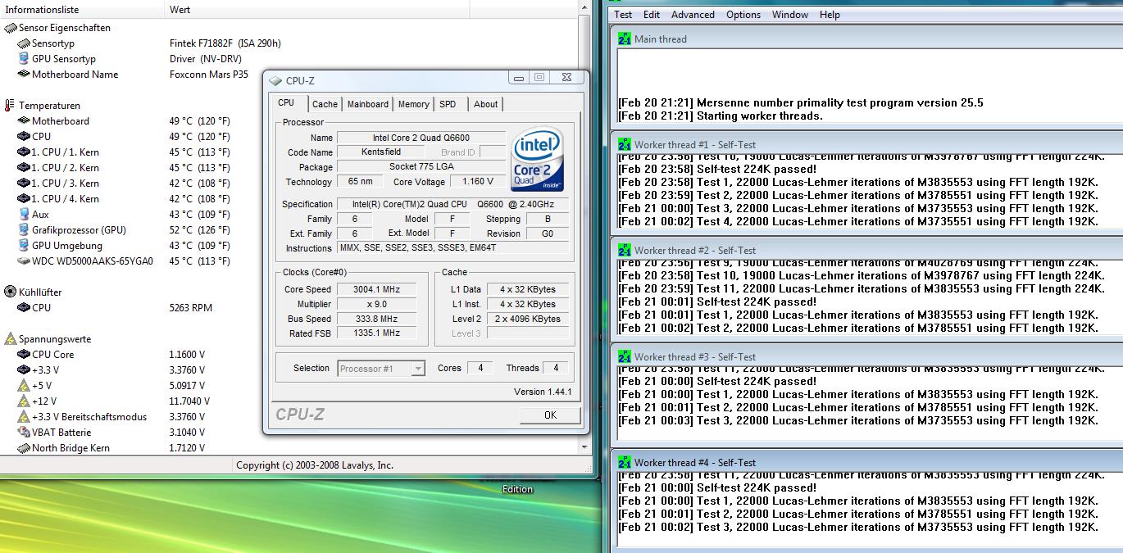Select the +3.3 V Bereitschaftsmodus row label

(x=89, y=417)
